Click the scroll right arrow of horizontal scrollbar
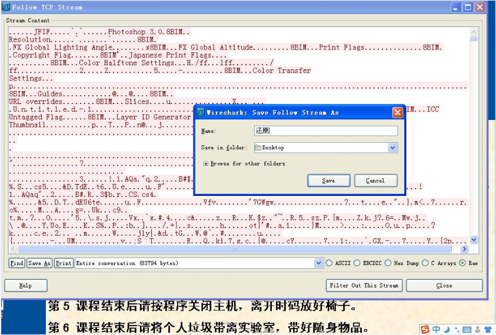 464,249
